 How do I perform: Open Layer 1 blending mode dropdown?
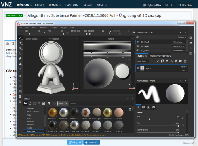(184, 67)
